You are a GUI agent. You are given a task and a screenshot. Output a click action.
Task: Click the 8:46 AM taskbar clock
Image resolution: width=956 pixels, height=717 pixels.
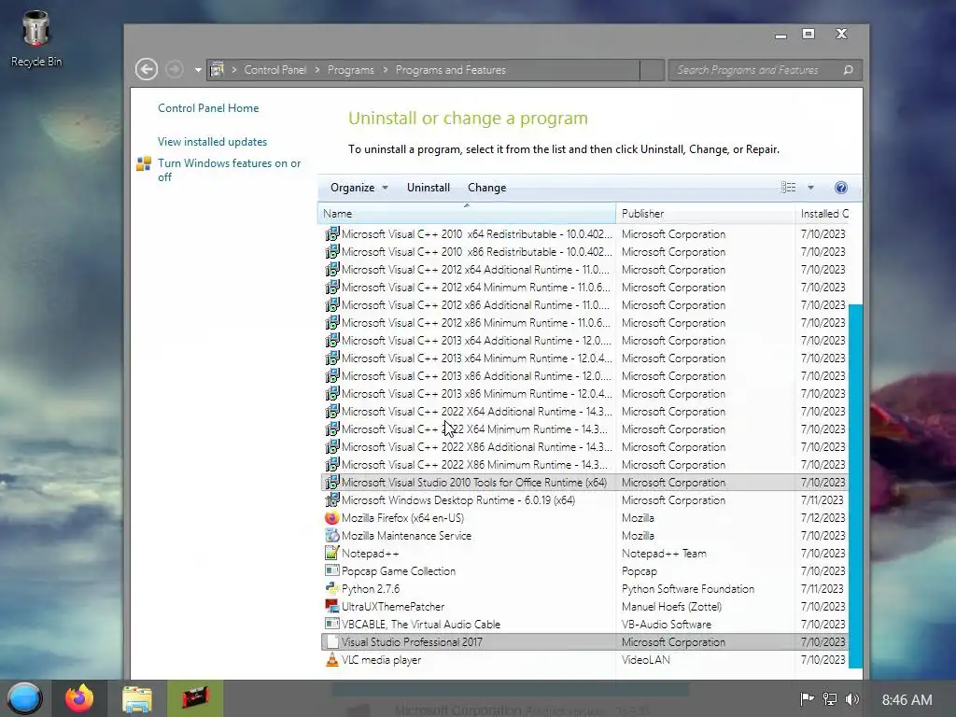tap(907, 700)
